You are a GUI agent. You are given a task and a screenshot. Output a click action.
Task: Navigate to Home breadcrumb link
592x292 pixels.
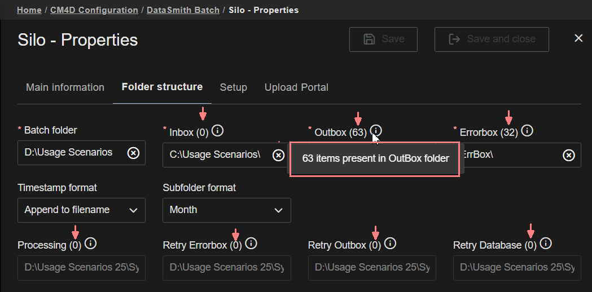coord(29,10)
